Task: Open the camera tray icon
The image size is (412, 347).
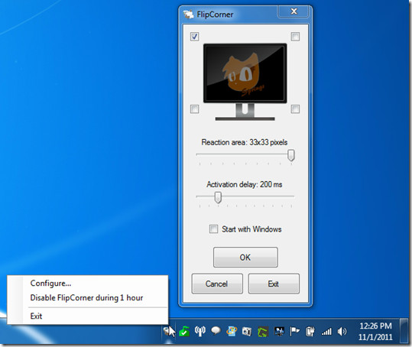Action: point(247,332)
